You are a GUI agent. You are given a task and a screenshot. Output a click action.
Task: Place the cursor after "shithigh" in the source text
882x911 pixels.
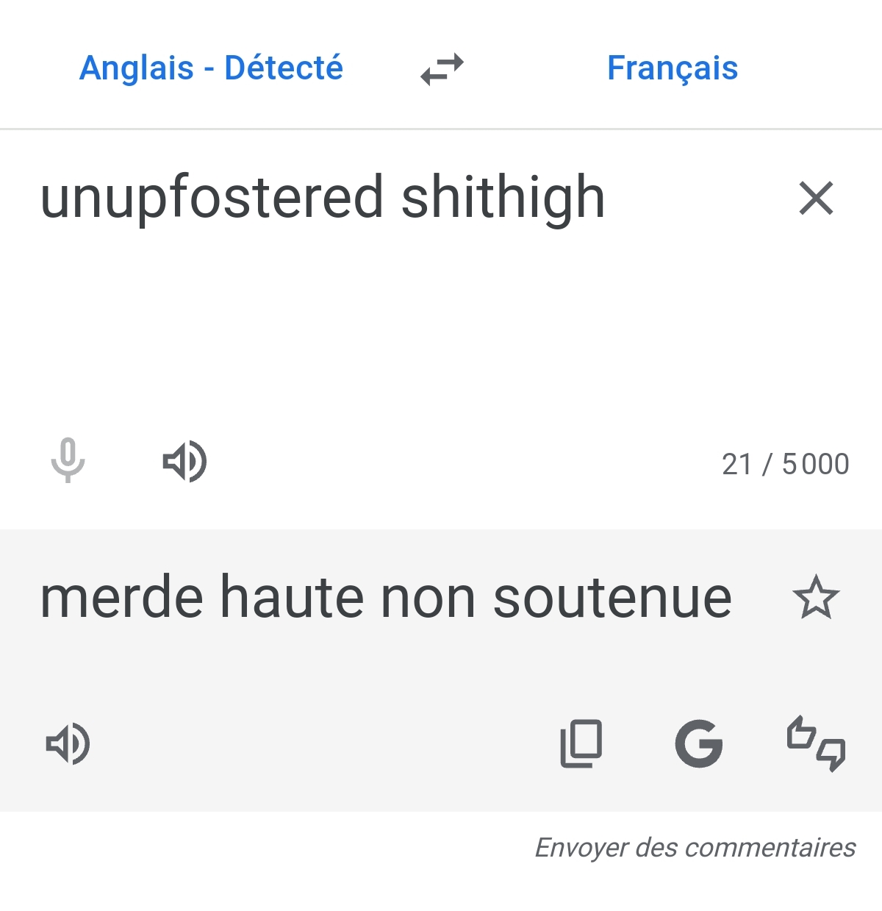pos(606,199)
